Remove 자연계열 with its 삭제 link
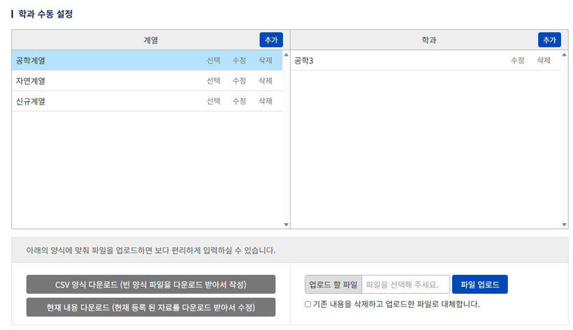The width and height of the screenshot is (573, 330). pos(265,81)
